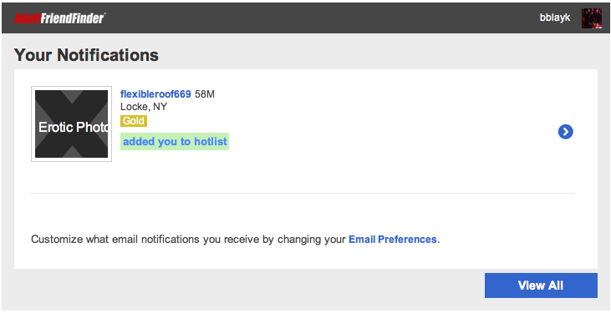Click the AdultFriendFinder logo

click(x=60, y=18)
